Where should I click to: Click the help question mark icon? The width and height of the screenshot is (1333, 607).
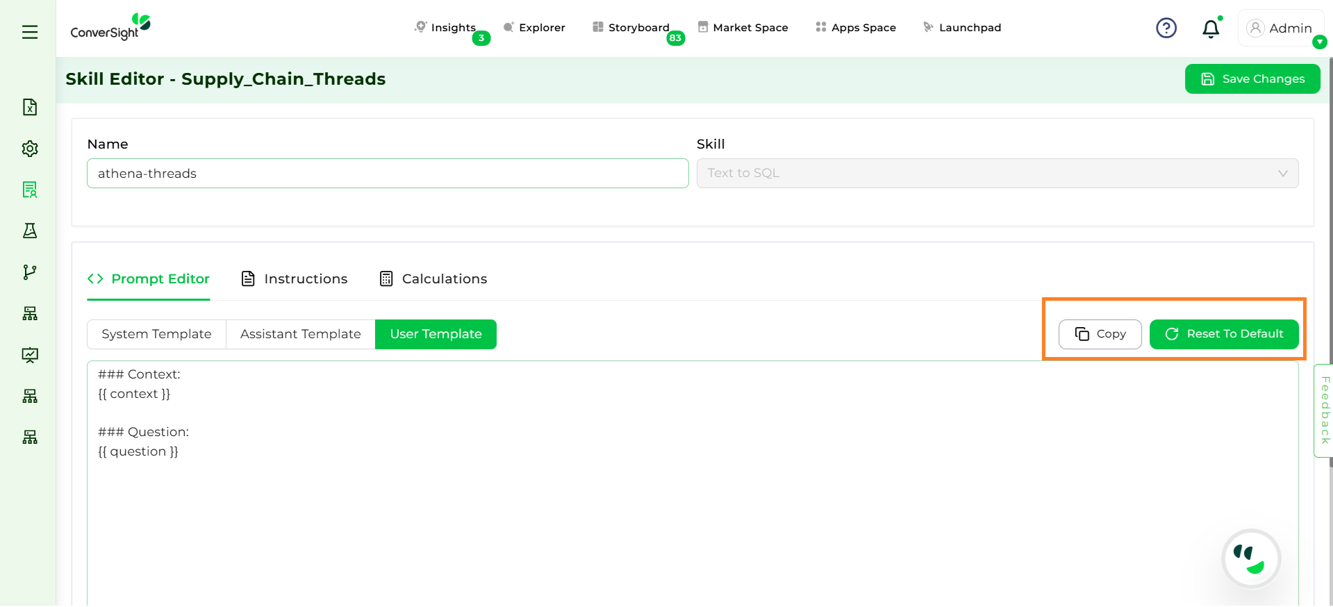(x=1166, y=28)
